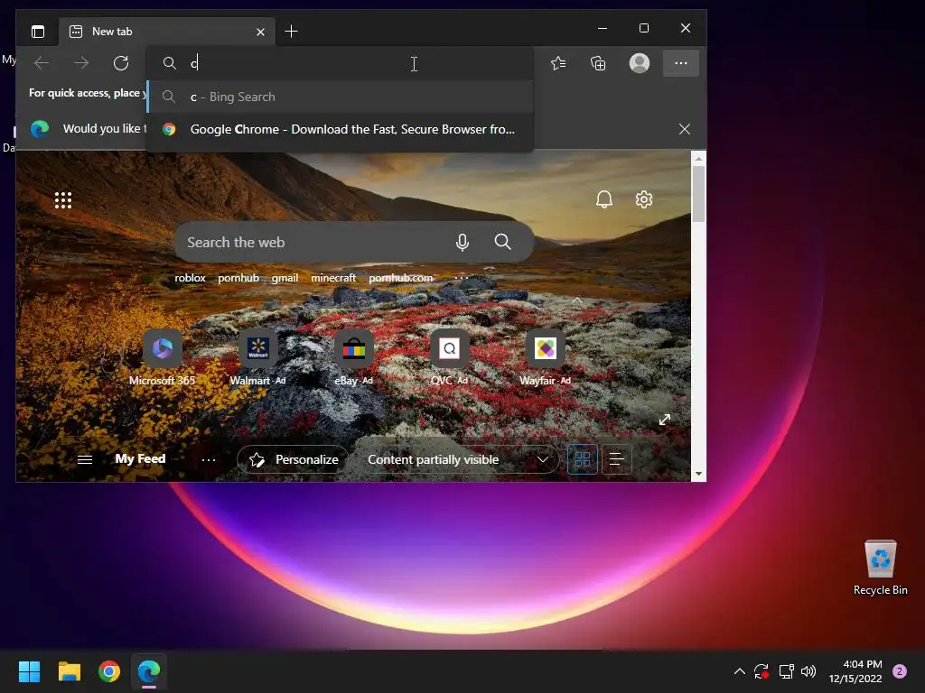925x693 pixels.
Task: Select the My Feed tab
Action: coord(140,459)
